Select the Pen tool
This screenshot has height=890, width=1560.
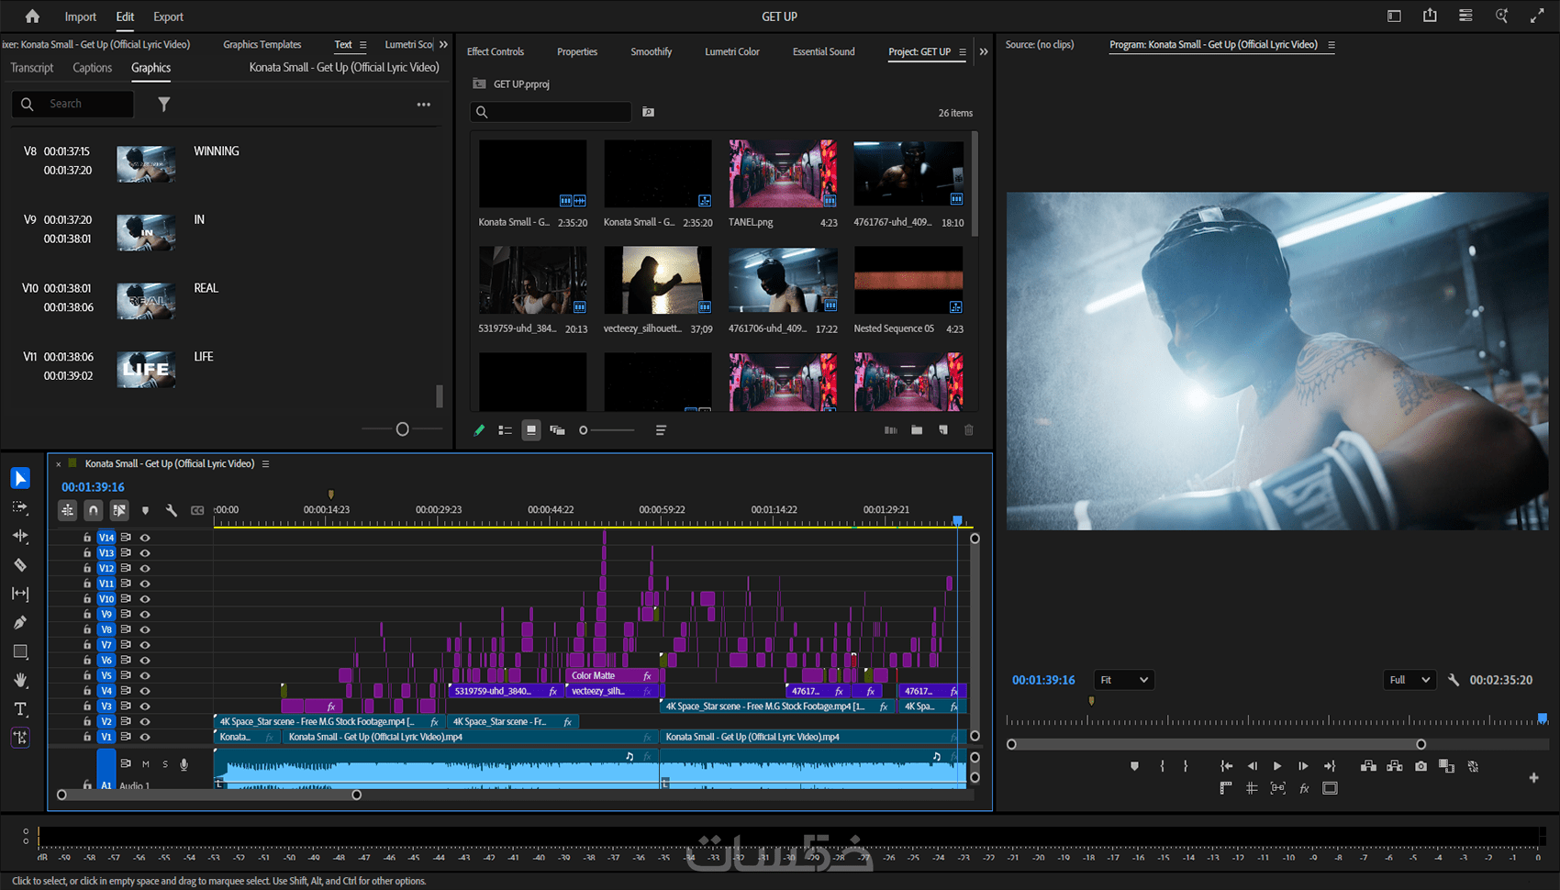click(x=20, y=623)
